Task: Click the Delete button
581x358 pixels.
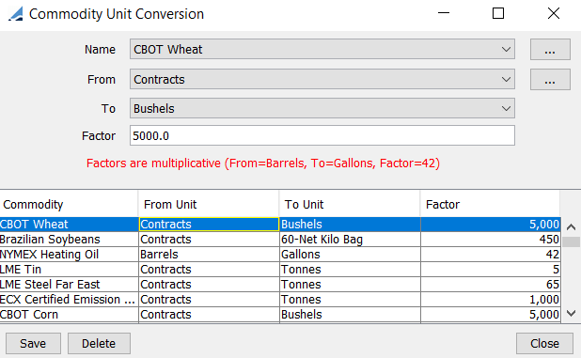Action: click(x=99, y=343)
